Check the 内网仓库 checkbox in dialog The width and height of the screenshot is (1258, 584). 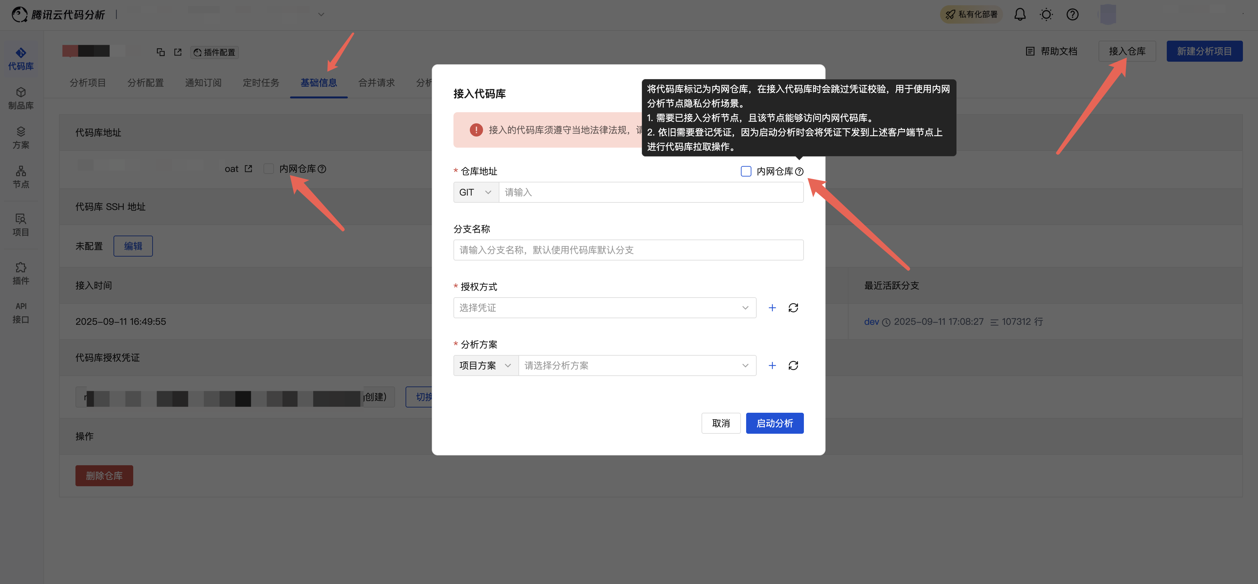[x=746, y=171]
